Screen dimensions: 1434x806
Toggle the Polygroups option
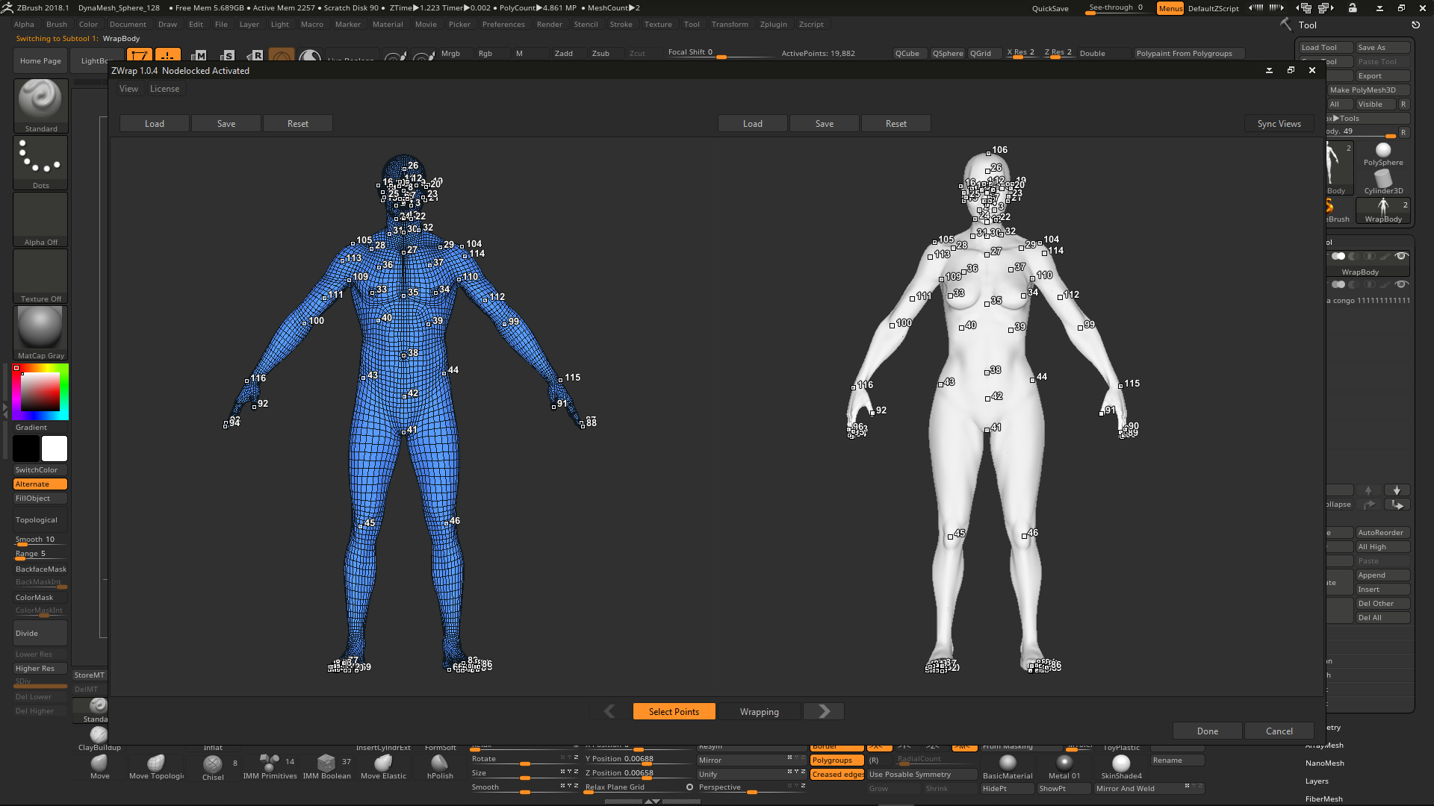tap(837, 760)
